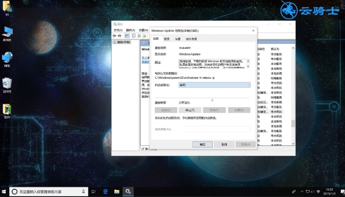This screenshot has width=345, height=197.
Task: Click the network icon in system tray
Action: pos(307,192)
